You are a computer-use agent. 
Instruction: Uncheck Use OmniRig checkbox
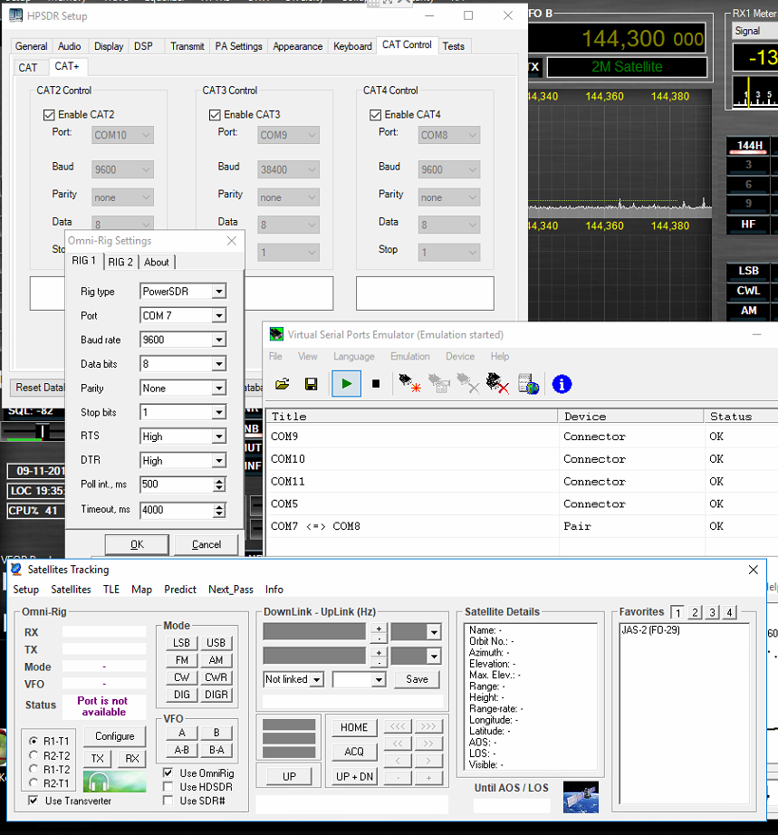168,773
